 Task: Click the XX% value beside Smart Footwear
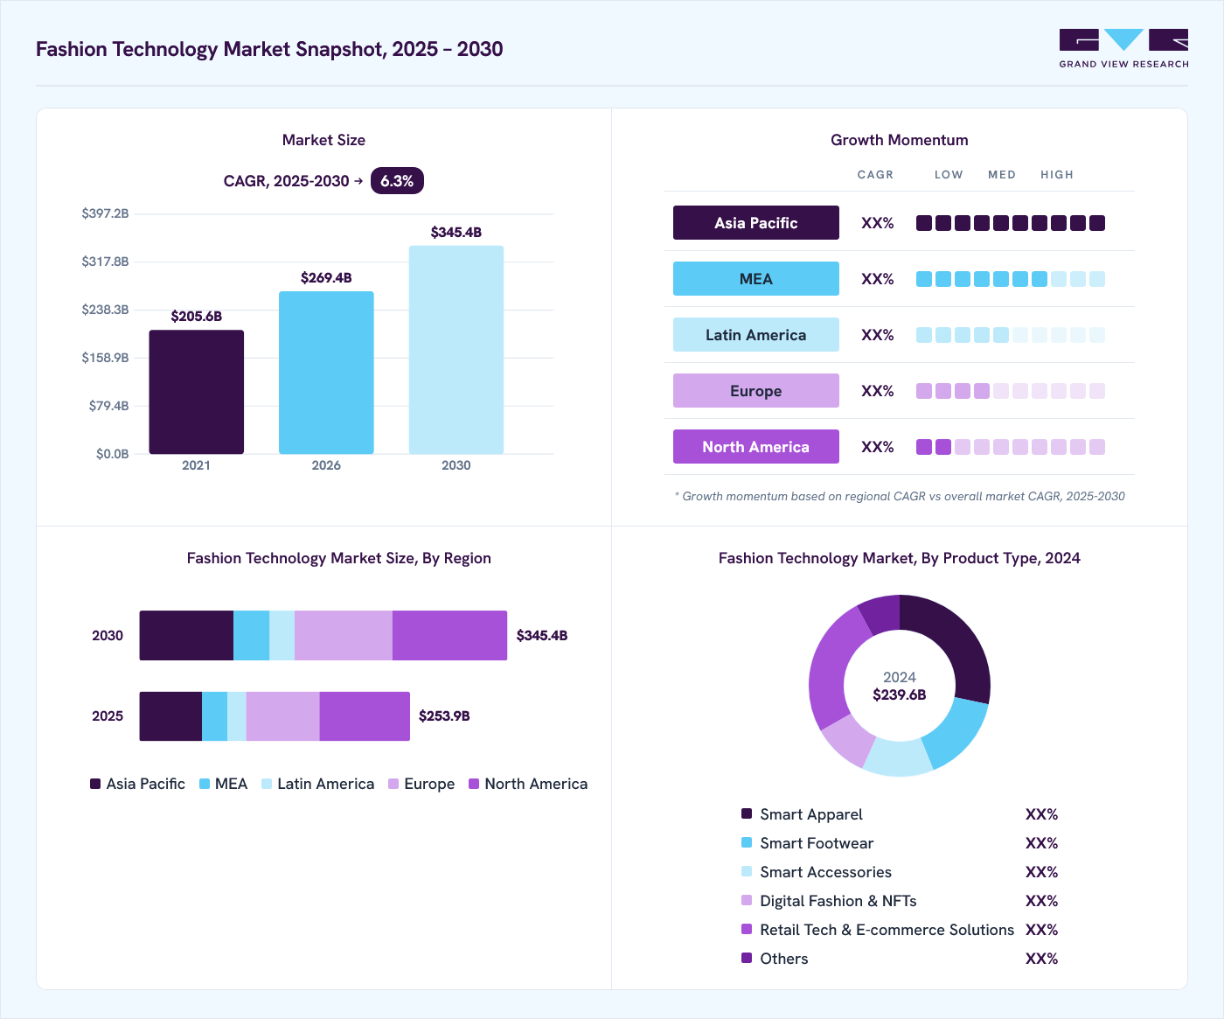coord(1042,843)
